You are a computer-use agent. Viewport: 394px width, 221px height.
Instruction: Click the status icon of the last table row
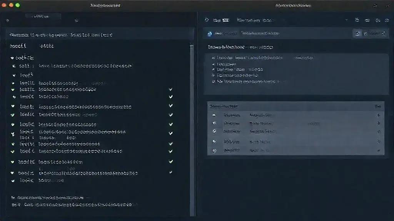pos(214,150)
